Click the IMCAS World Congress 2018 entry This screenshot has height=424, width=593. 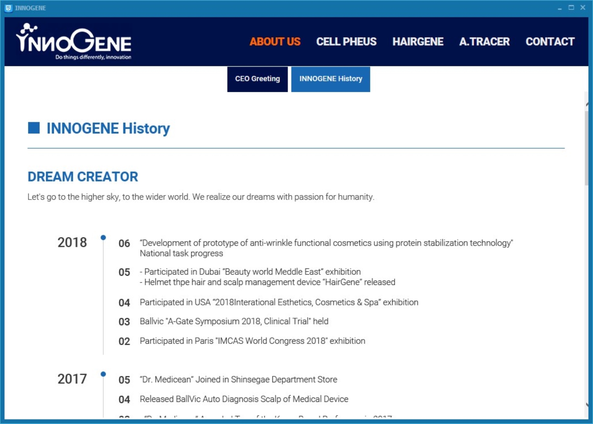252,341
